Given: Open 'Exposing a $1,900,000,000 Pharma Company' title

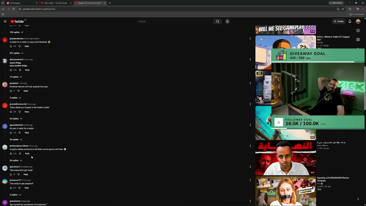Looking at the screenshot, I should coord(333,179).
